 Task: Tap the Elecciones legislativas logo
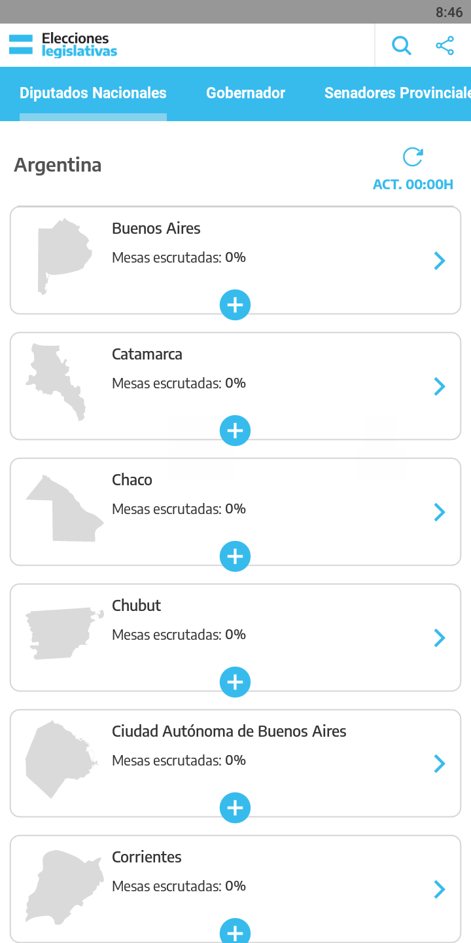[63, 45]
